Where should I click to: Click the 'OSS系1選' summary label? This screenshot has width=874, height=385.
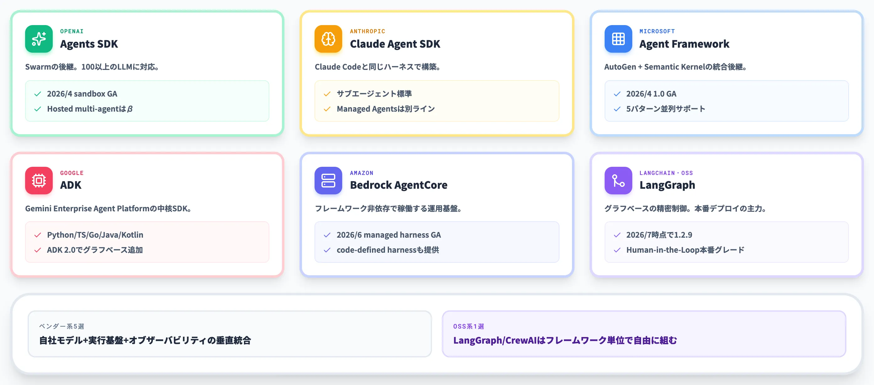(469, 326)
